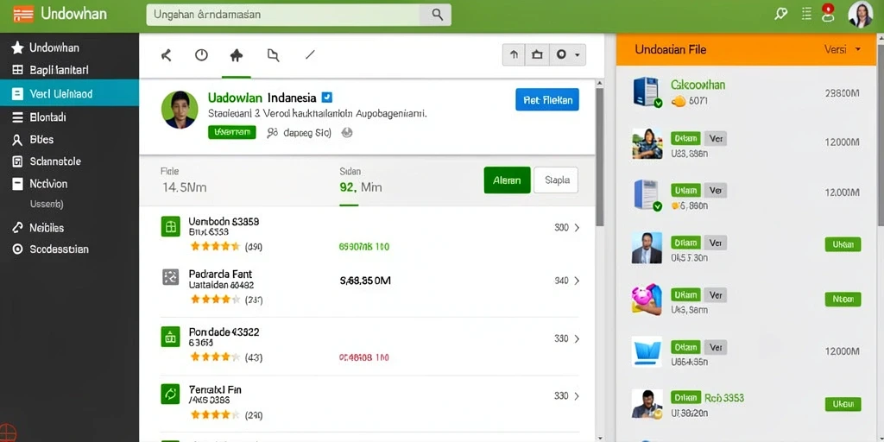Click the green Ulsarram badge button
Viewport: 884px width, 442px height.
pos(231,132)
